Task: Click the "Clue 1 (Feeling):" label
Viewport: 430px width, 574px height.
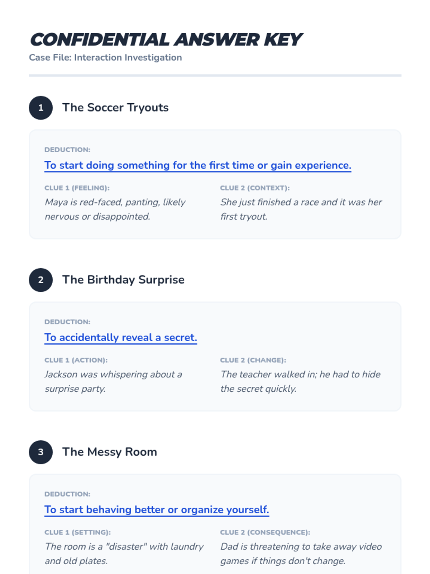Action: tap(77, 188)
